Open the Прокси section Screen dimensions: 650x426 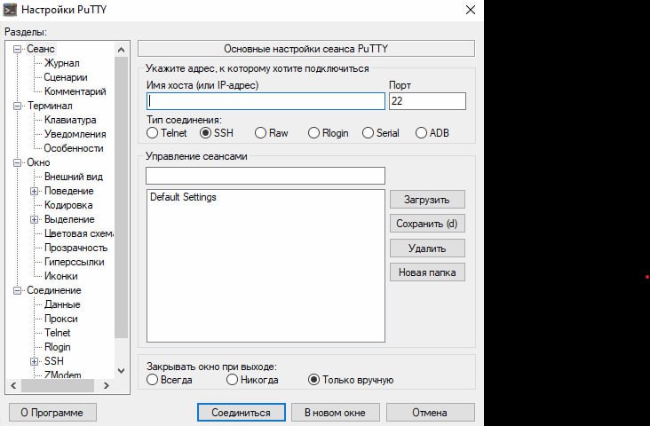click(61, 319)
